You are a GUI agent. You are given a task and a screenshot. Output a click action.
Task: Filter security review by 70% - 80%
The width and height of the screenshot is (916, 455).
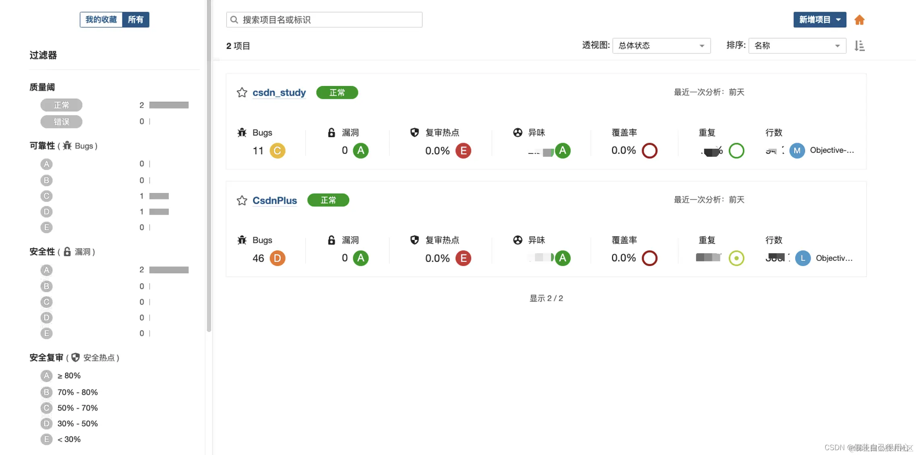pos(69,392)
